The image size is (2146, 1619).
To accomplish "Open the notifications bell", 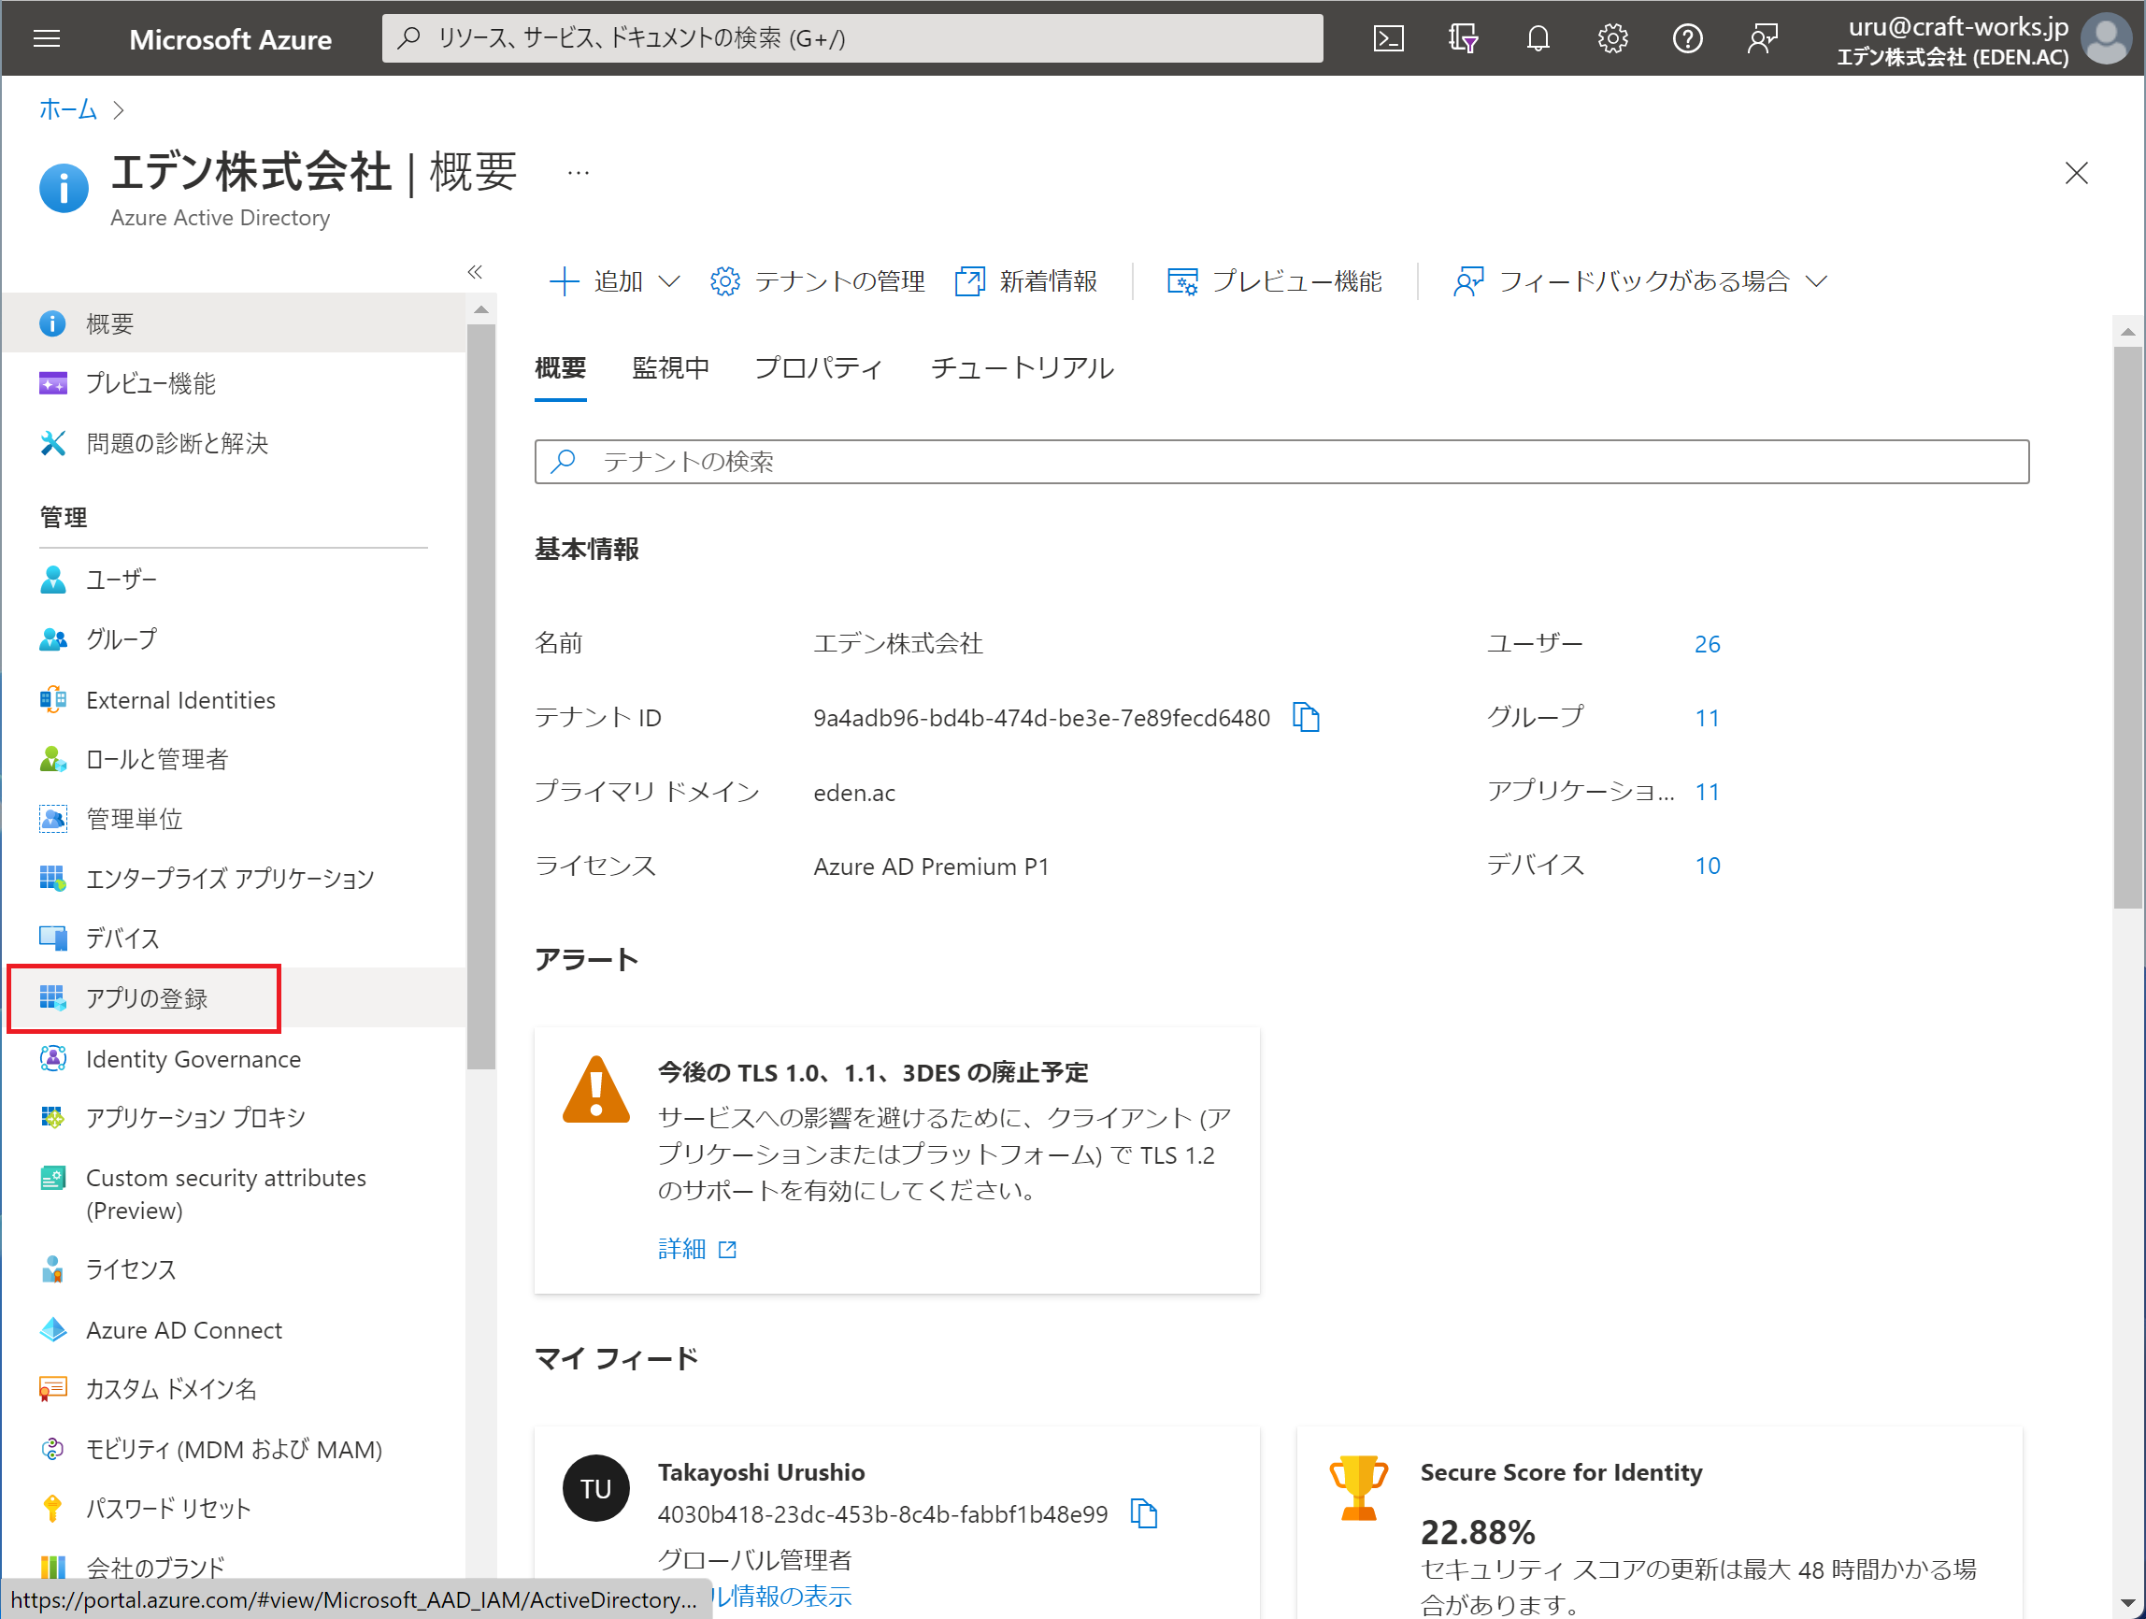I will 1538,39.
